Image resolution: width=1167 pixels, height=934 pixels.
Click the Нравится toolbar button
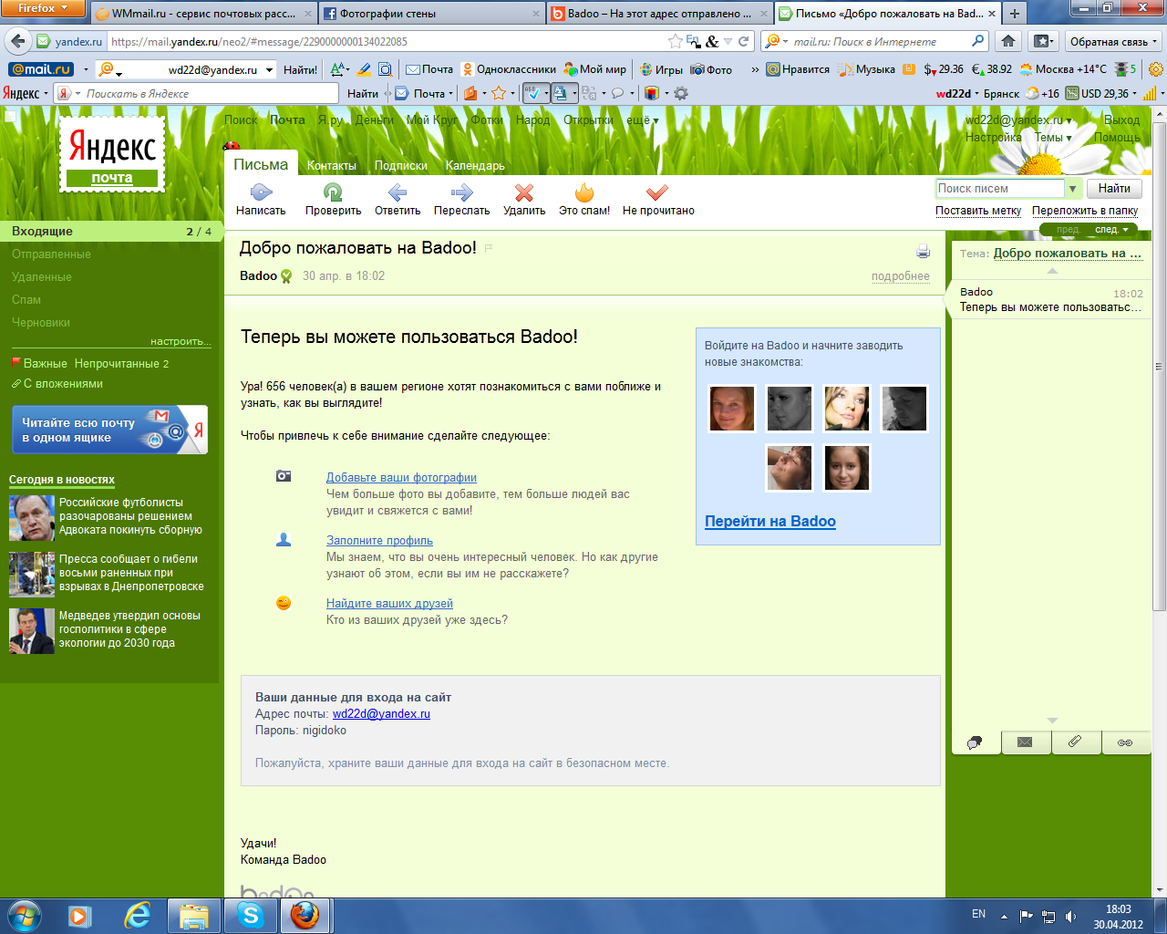point(798,69)
